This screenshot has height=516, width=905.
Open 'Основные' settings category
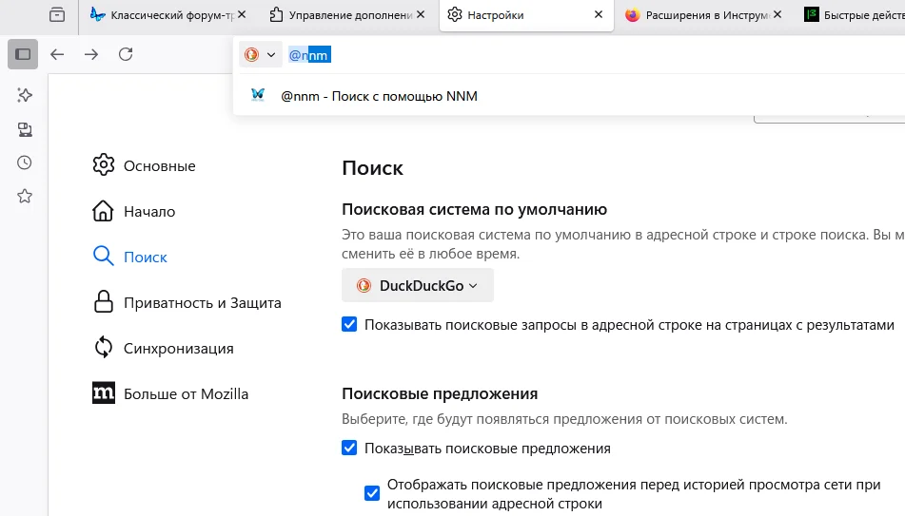pos(159,166)
